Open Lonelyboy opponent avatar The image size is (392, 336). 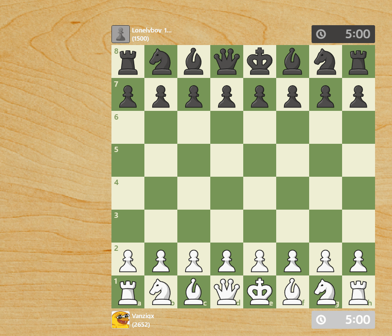(x=121, y=34)
